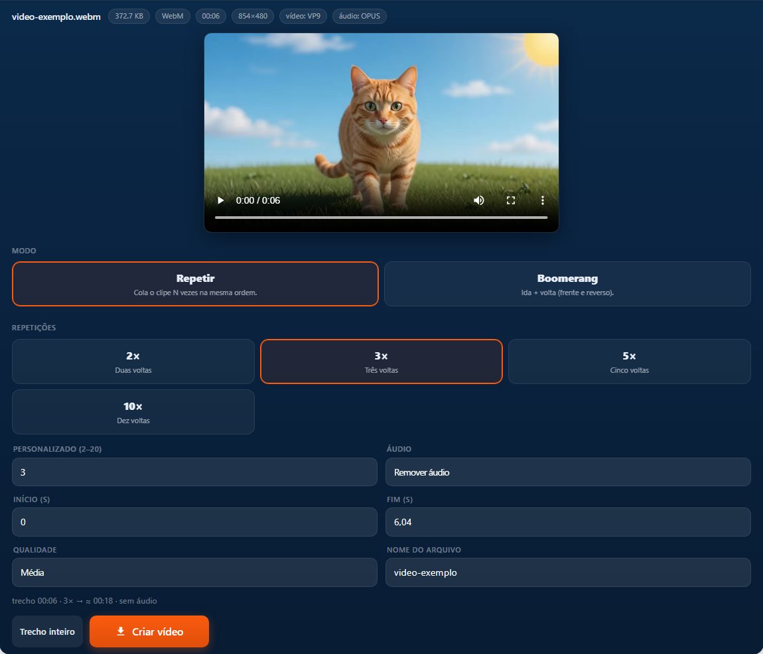The image size is (763, 654).
Task: Click the MODO section label
Action: (x=24, y=251)
